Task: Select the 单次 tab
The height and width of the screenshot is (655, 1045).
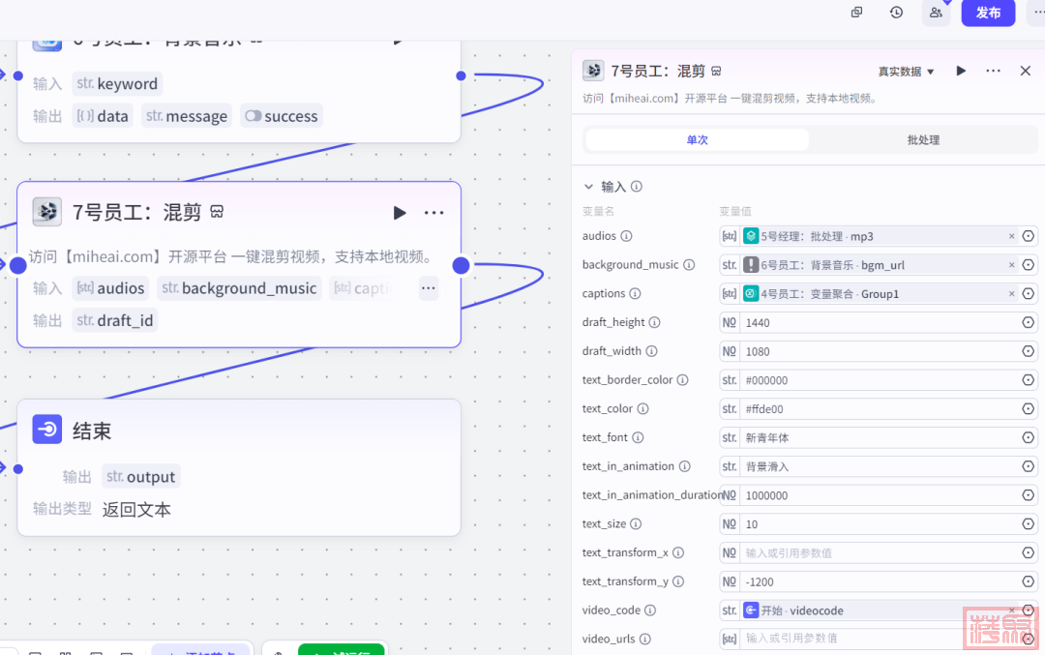Action: (x=697, y=140)
